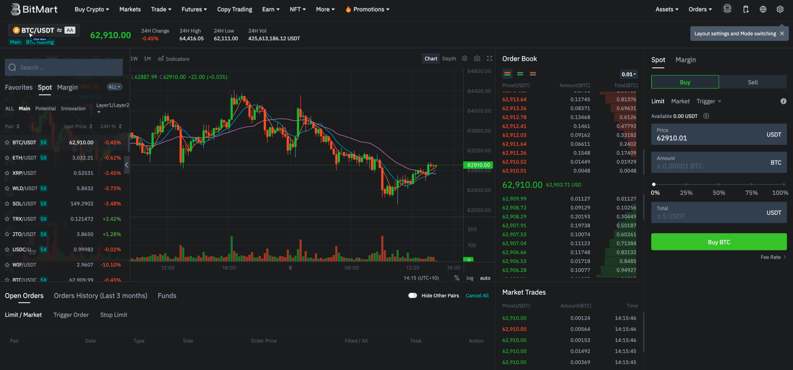Favorite the WIF/USDT pair star
Screen dimensions: 793x370
tap(7, 265)
